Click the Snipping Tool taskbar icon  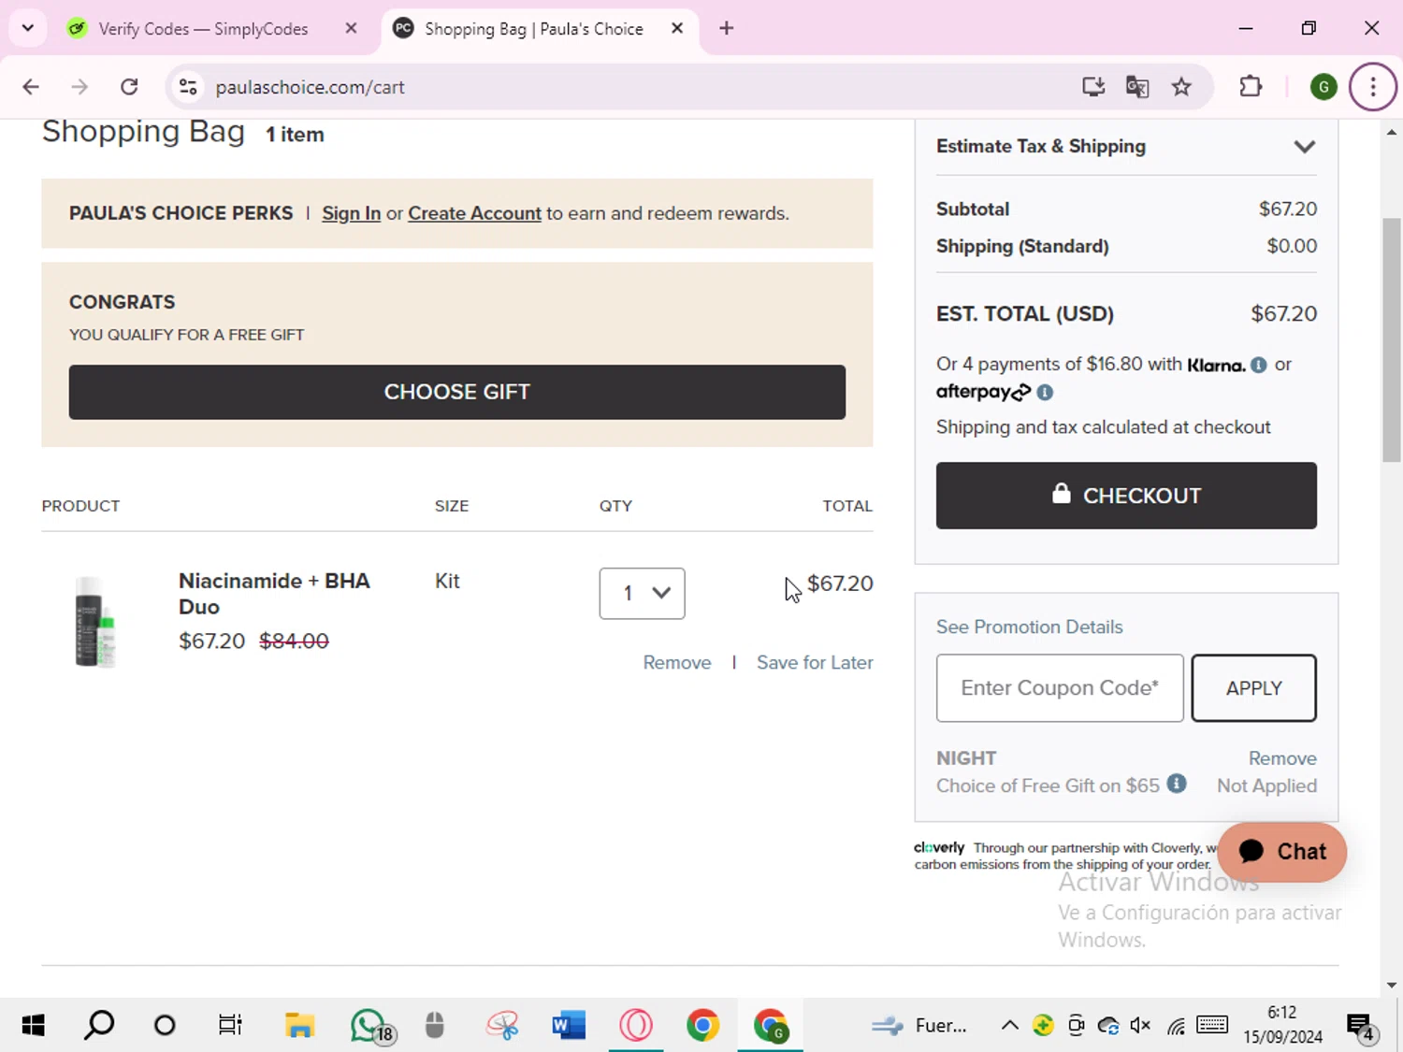click(x=502, y=1026)
